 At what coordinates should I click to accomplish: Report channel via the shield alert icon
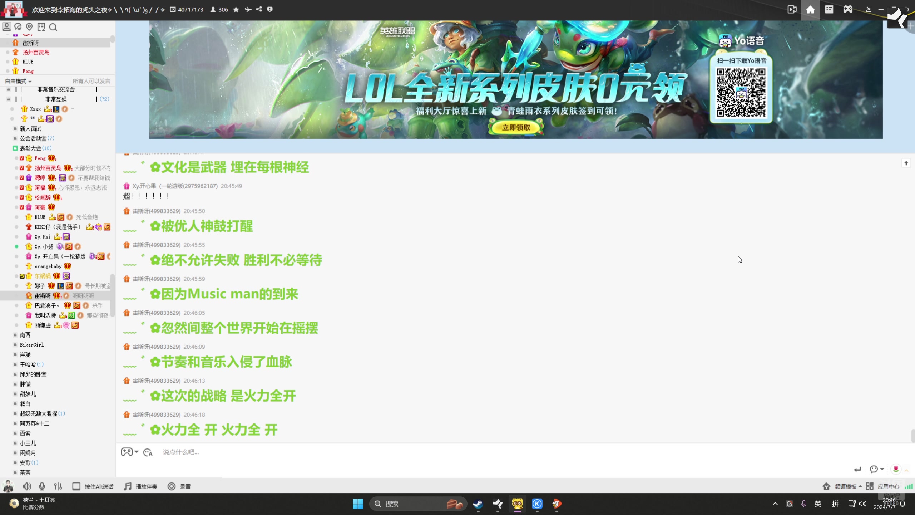tap(270, 9)
